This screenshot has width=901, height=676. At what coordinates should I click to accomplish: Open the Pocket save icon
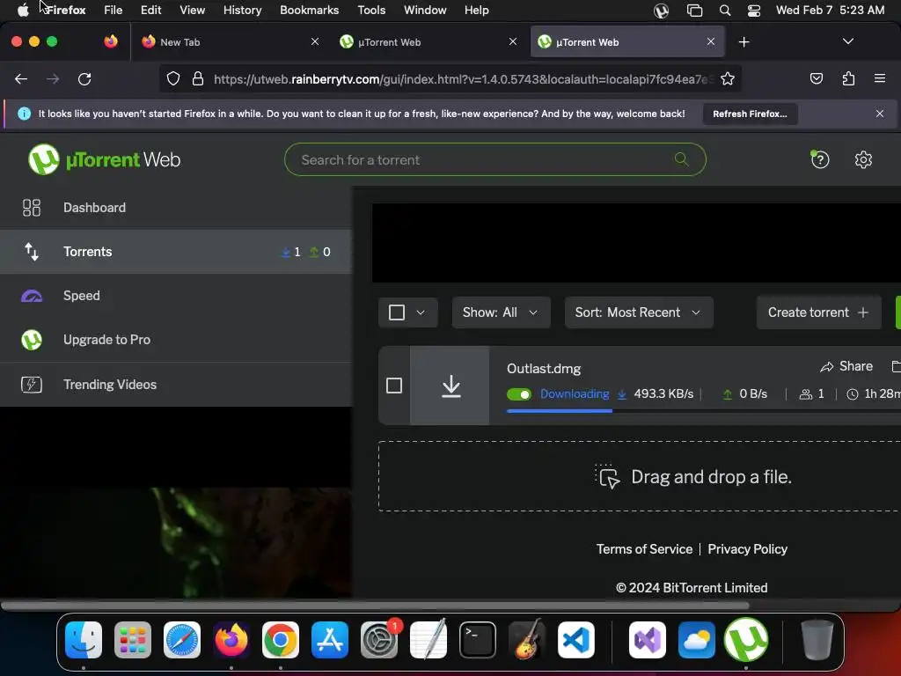[x=817, y=78]
